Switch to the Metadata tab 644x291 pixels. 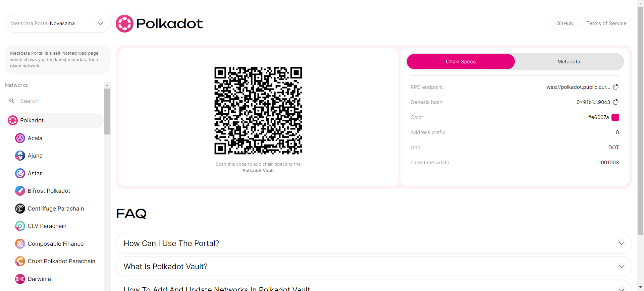coord(569,62)
